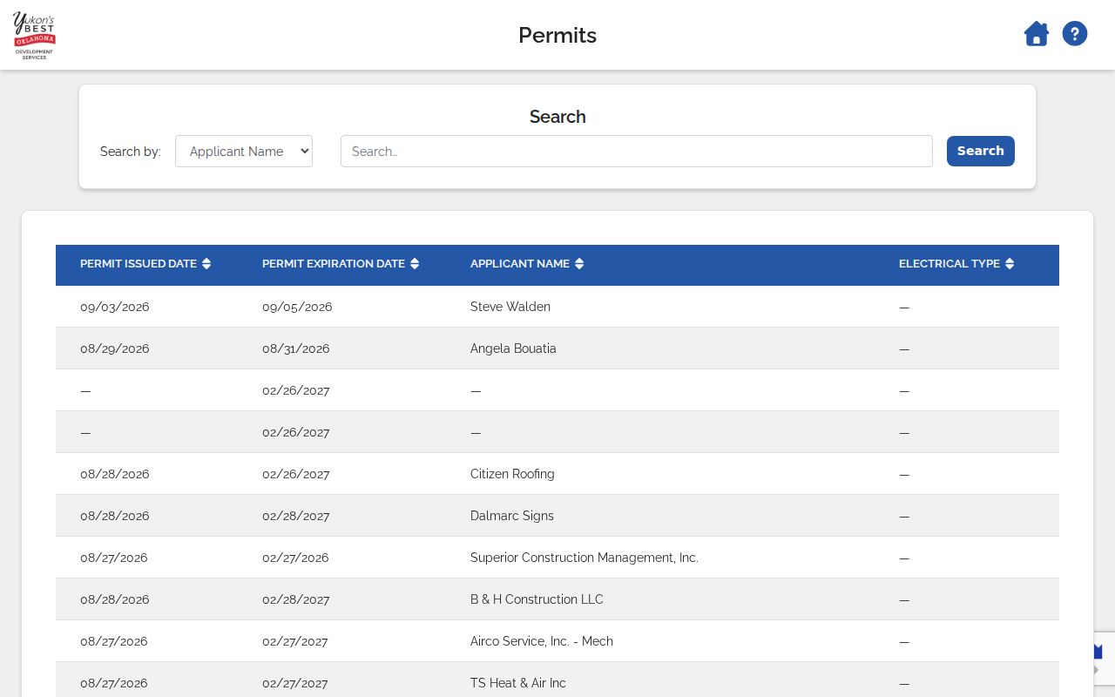Image resolution: width=1115 pixels, height=697 pixels.
Task: Click Citizen Roofing applicant name
Action: [x=512, y=474]
